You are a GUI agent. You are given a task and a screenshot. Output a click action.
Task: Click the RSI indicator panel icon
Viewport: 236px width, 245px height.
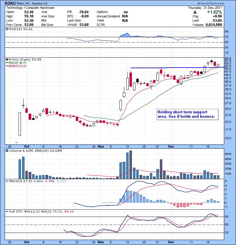click(x=7, y=29)
